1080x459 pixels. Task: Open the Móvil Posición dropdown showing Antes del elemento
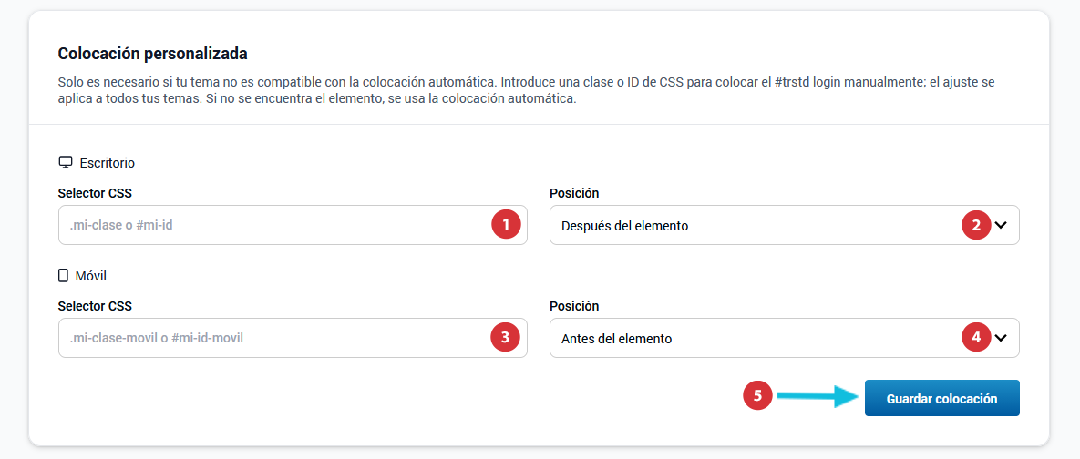click(x=785, y=338)
